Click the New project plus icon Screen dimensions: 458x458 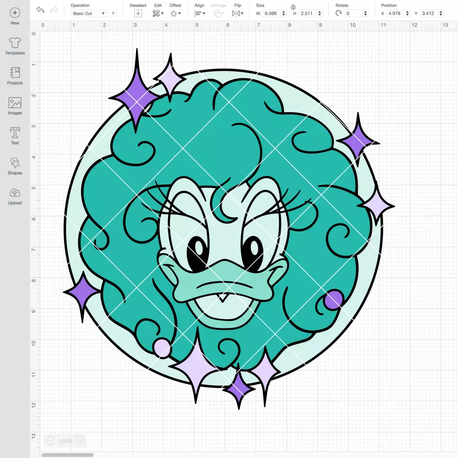pos(15,12)
